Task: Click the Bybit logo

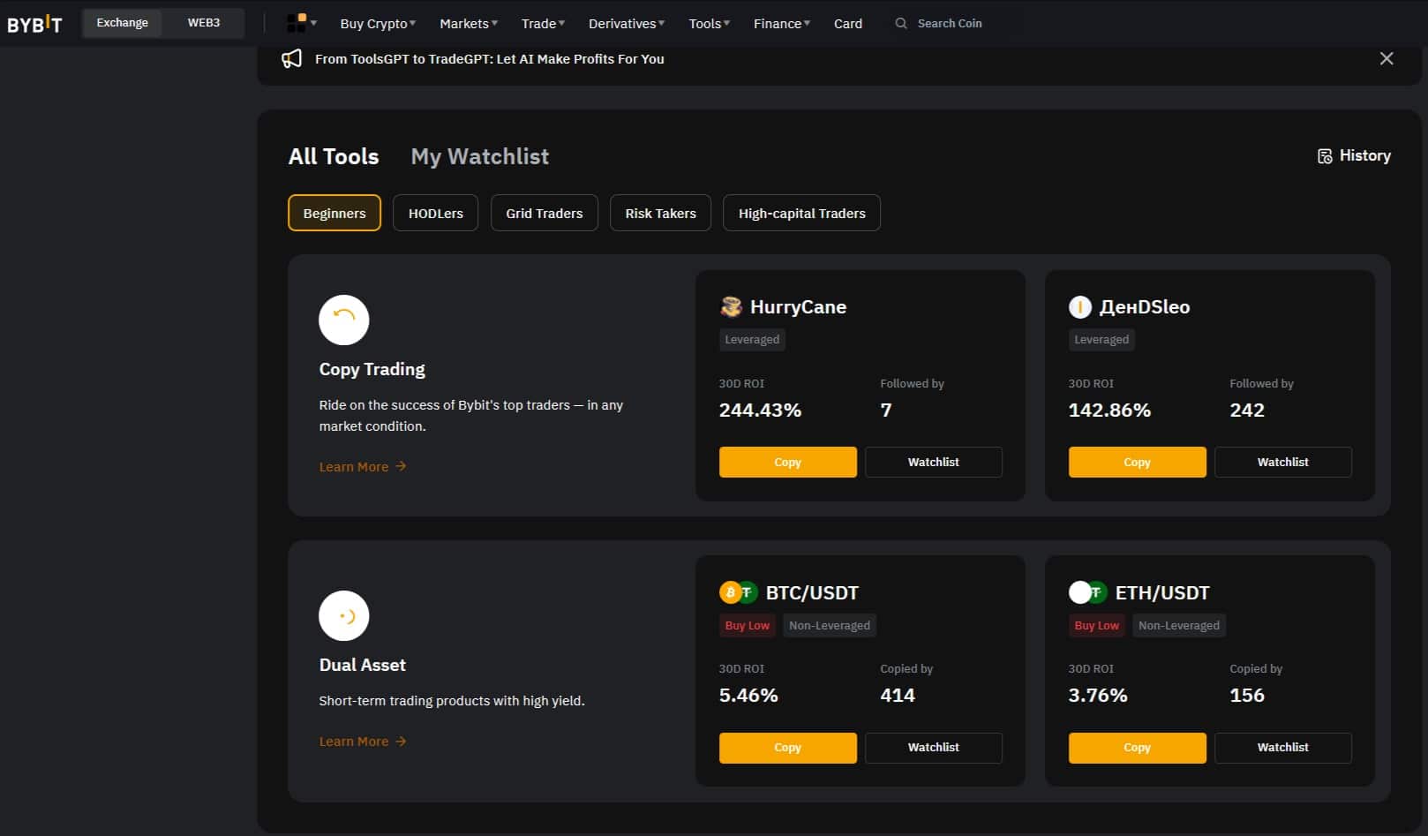Action: (34, 24)
